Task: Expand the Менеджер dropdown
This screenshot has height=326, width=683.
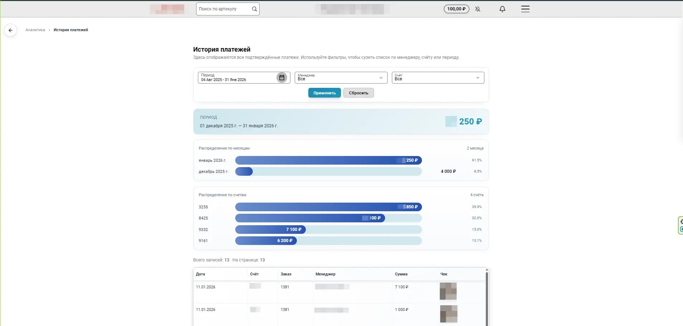Action: 381,77
